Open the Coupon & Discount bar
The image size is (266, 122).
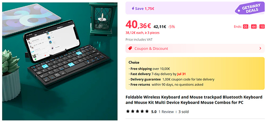coord(195,48)
